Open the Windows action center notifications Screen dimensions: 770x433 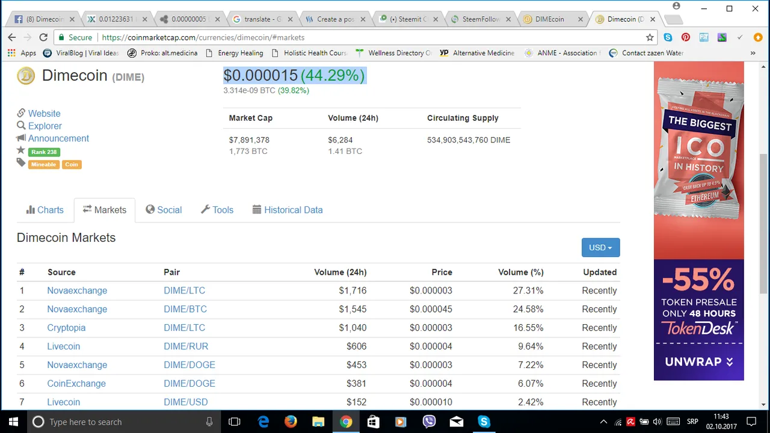point(751,422)
